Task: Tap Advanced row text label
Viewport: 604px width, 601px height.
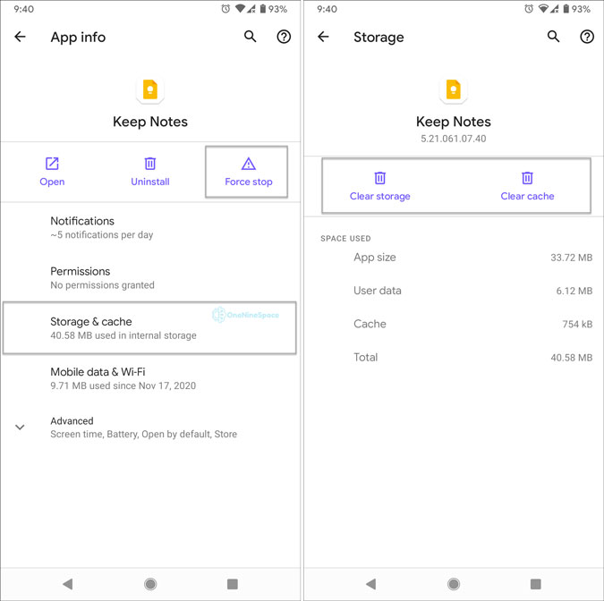Action: pos(72,421)
